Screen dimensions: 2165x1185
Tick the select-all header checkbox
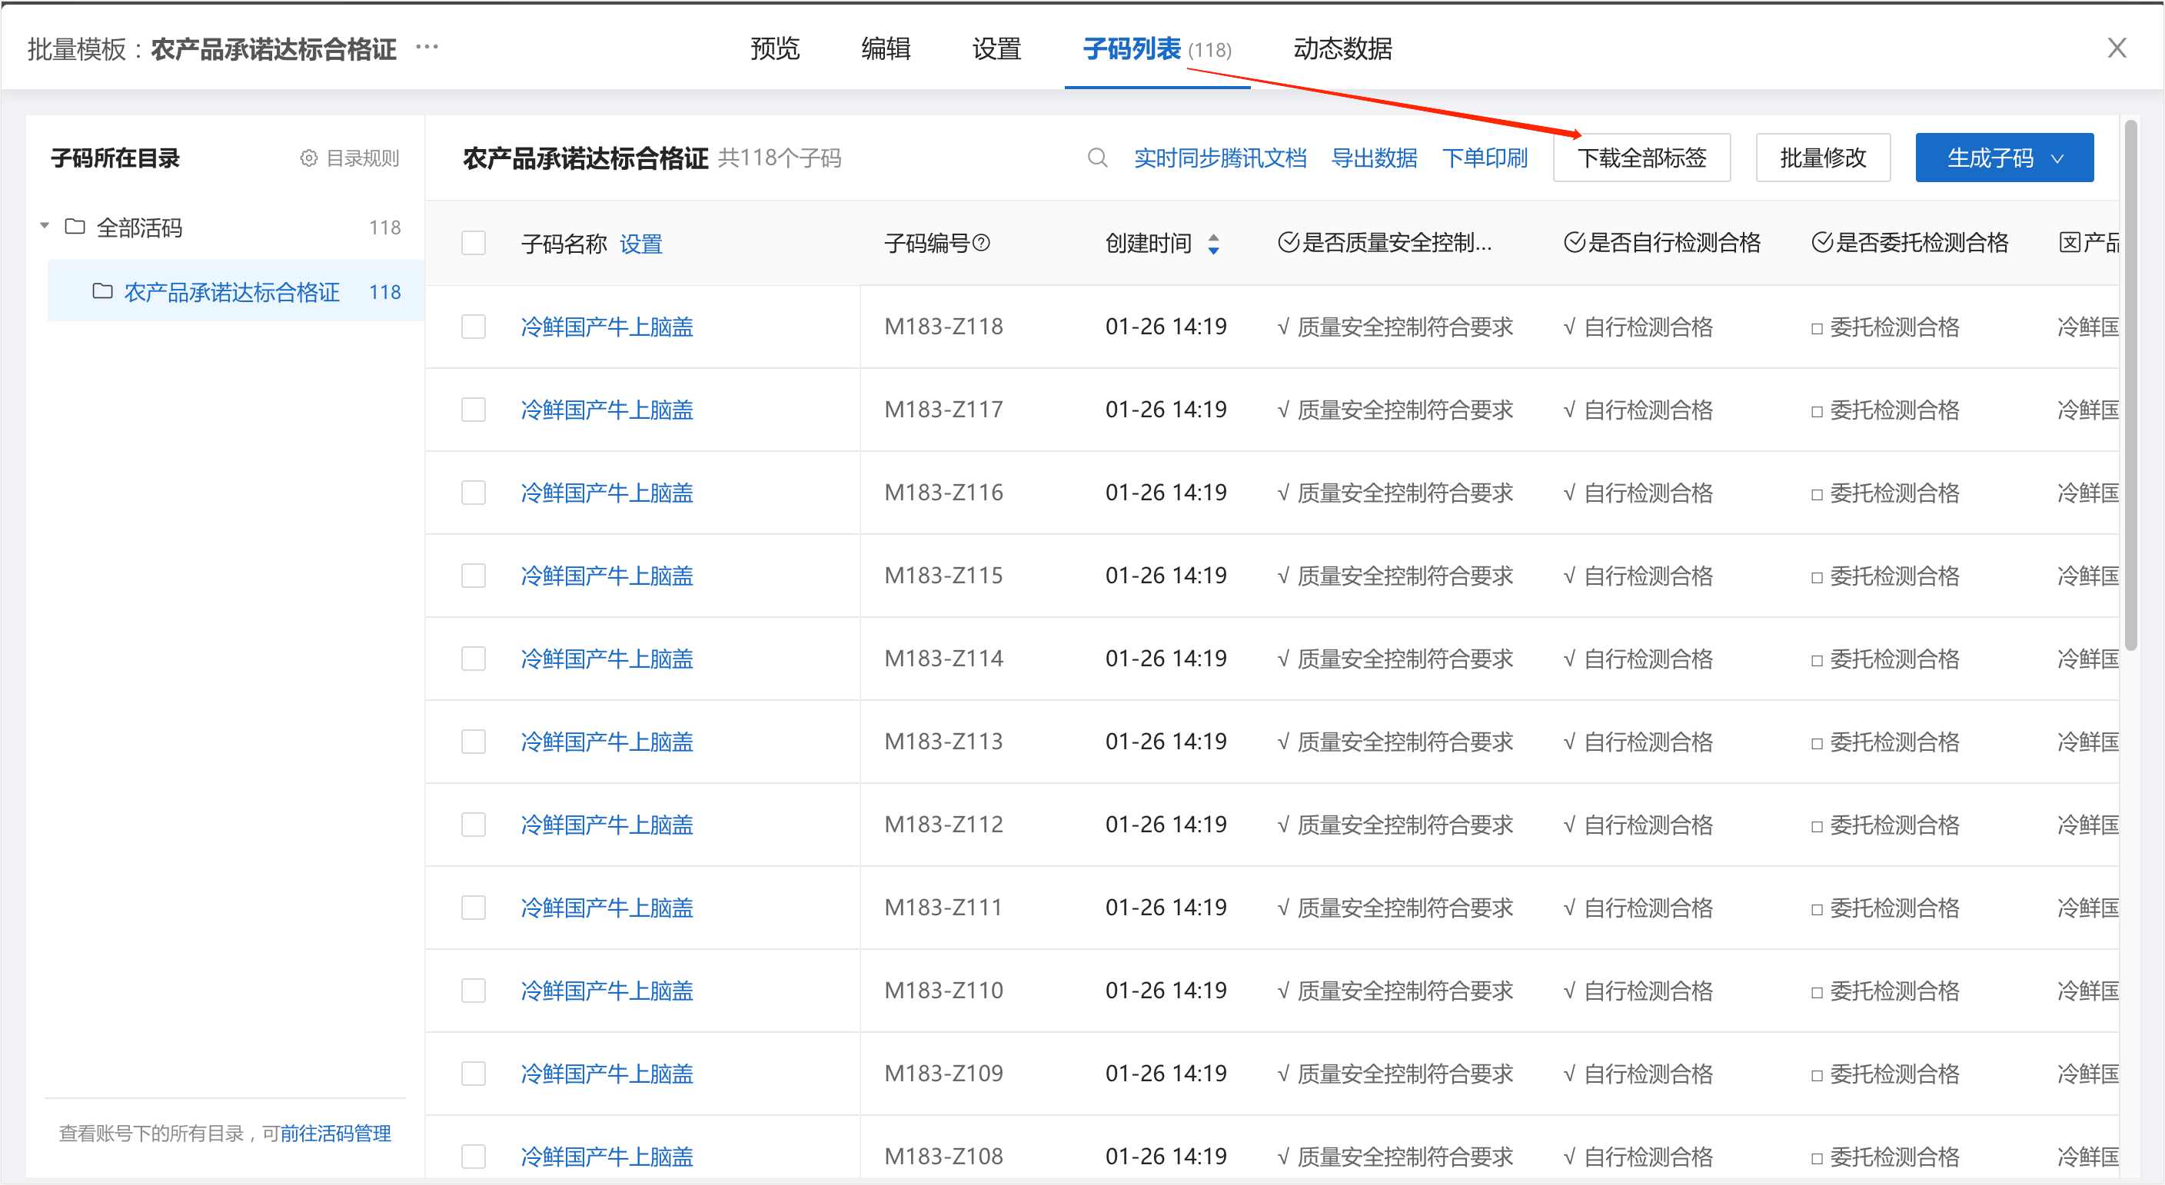[473, 243]
